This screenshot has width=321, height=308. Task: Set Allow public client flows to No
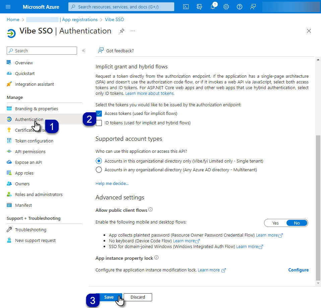297,223
